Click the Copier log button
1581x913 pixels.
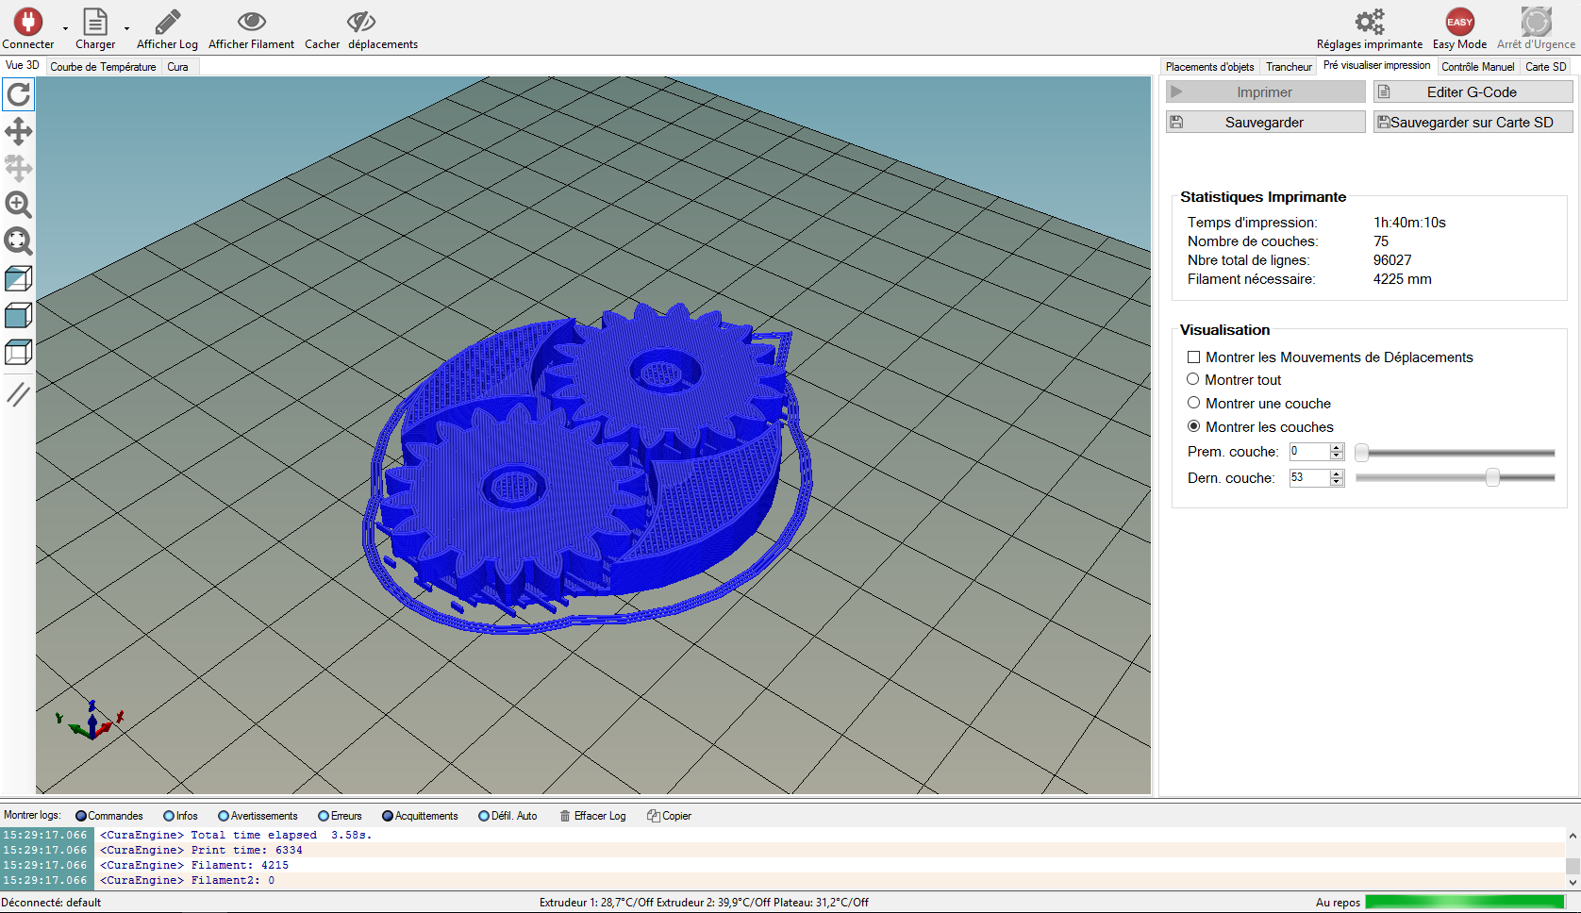pos(669,816)
